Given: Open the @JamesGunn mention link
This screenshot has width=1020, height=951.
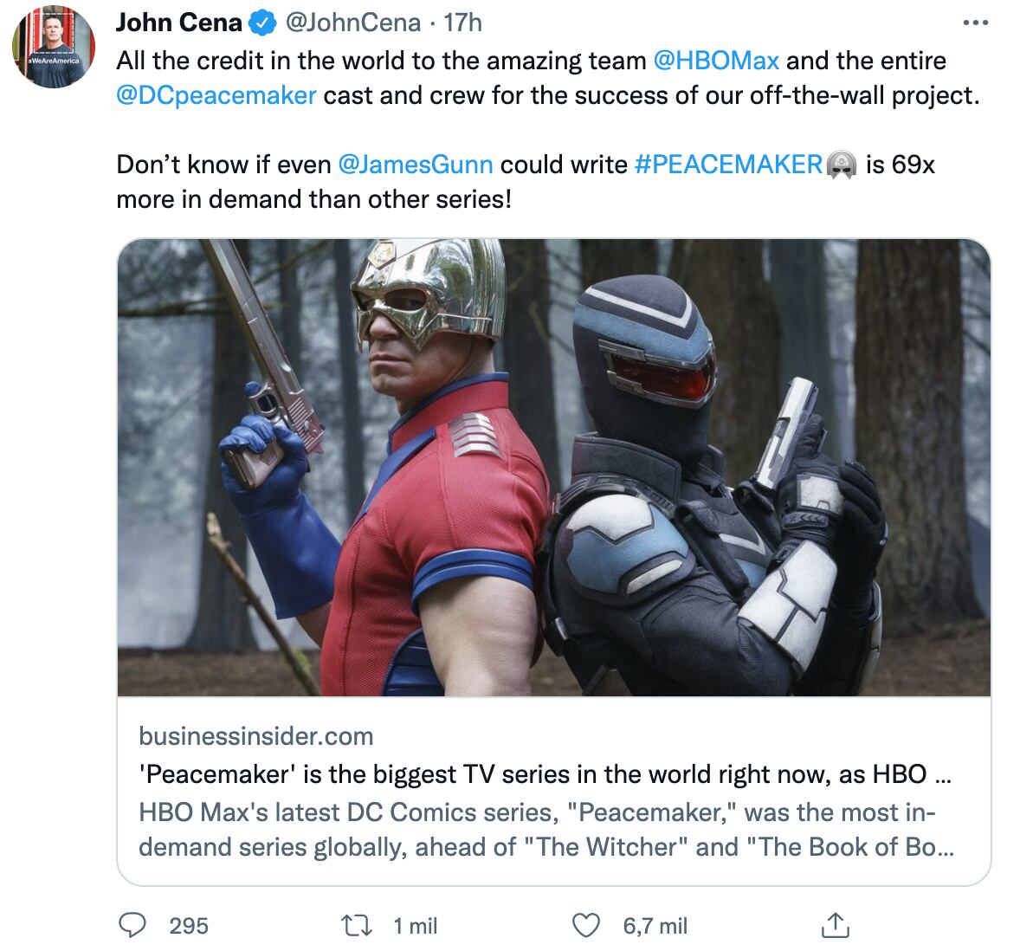Looking at the screenshot, I should (x=415, y=164).
